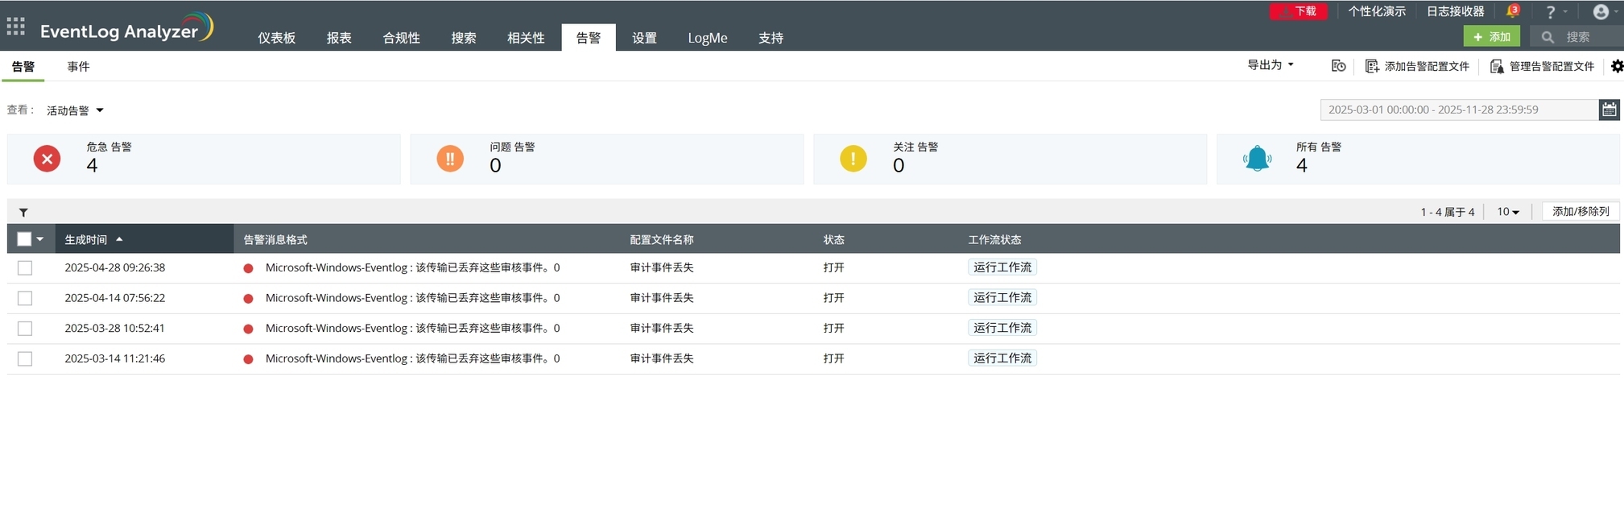Click red severity dot in 2025-03-28 row
The width and height of the screenshot is (1624, 526).
click(x=248, y=329)
